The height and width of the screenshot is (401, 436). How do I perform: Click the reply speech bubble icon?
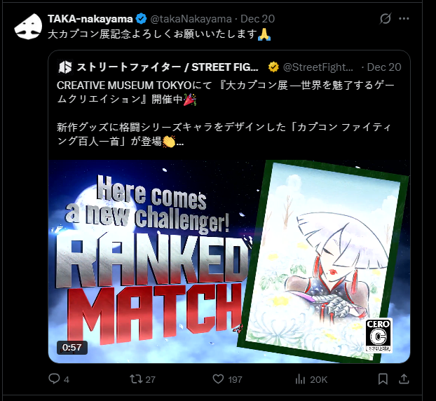[x=54, y=379]
